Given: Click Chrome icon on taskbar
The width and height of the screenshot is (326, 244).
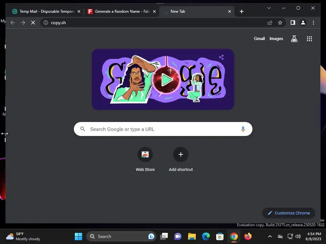Looking at the screenshot, I should 234,236.
